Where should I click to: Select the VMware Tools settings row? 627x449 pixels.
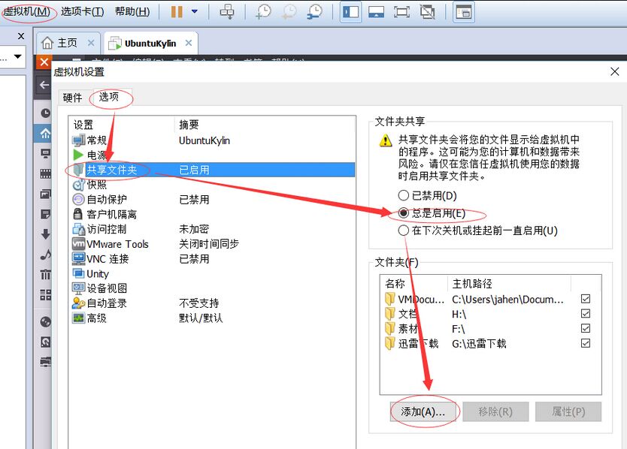212,244
